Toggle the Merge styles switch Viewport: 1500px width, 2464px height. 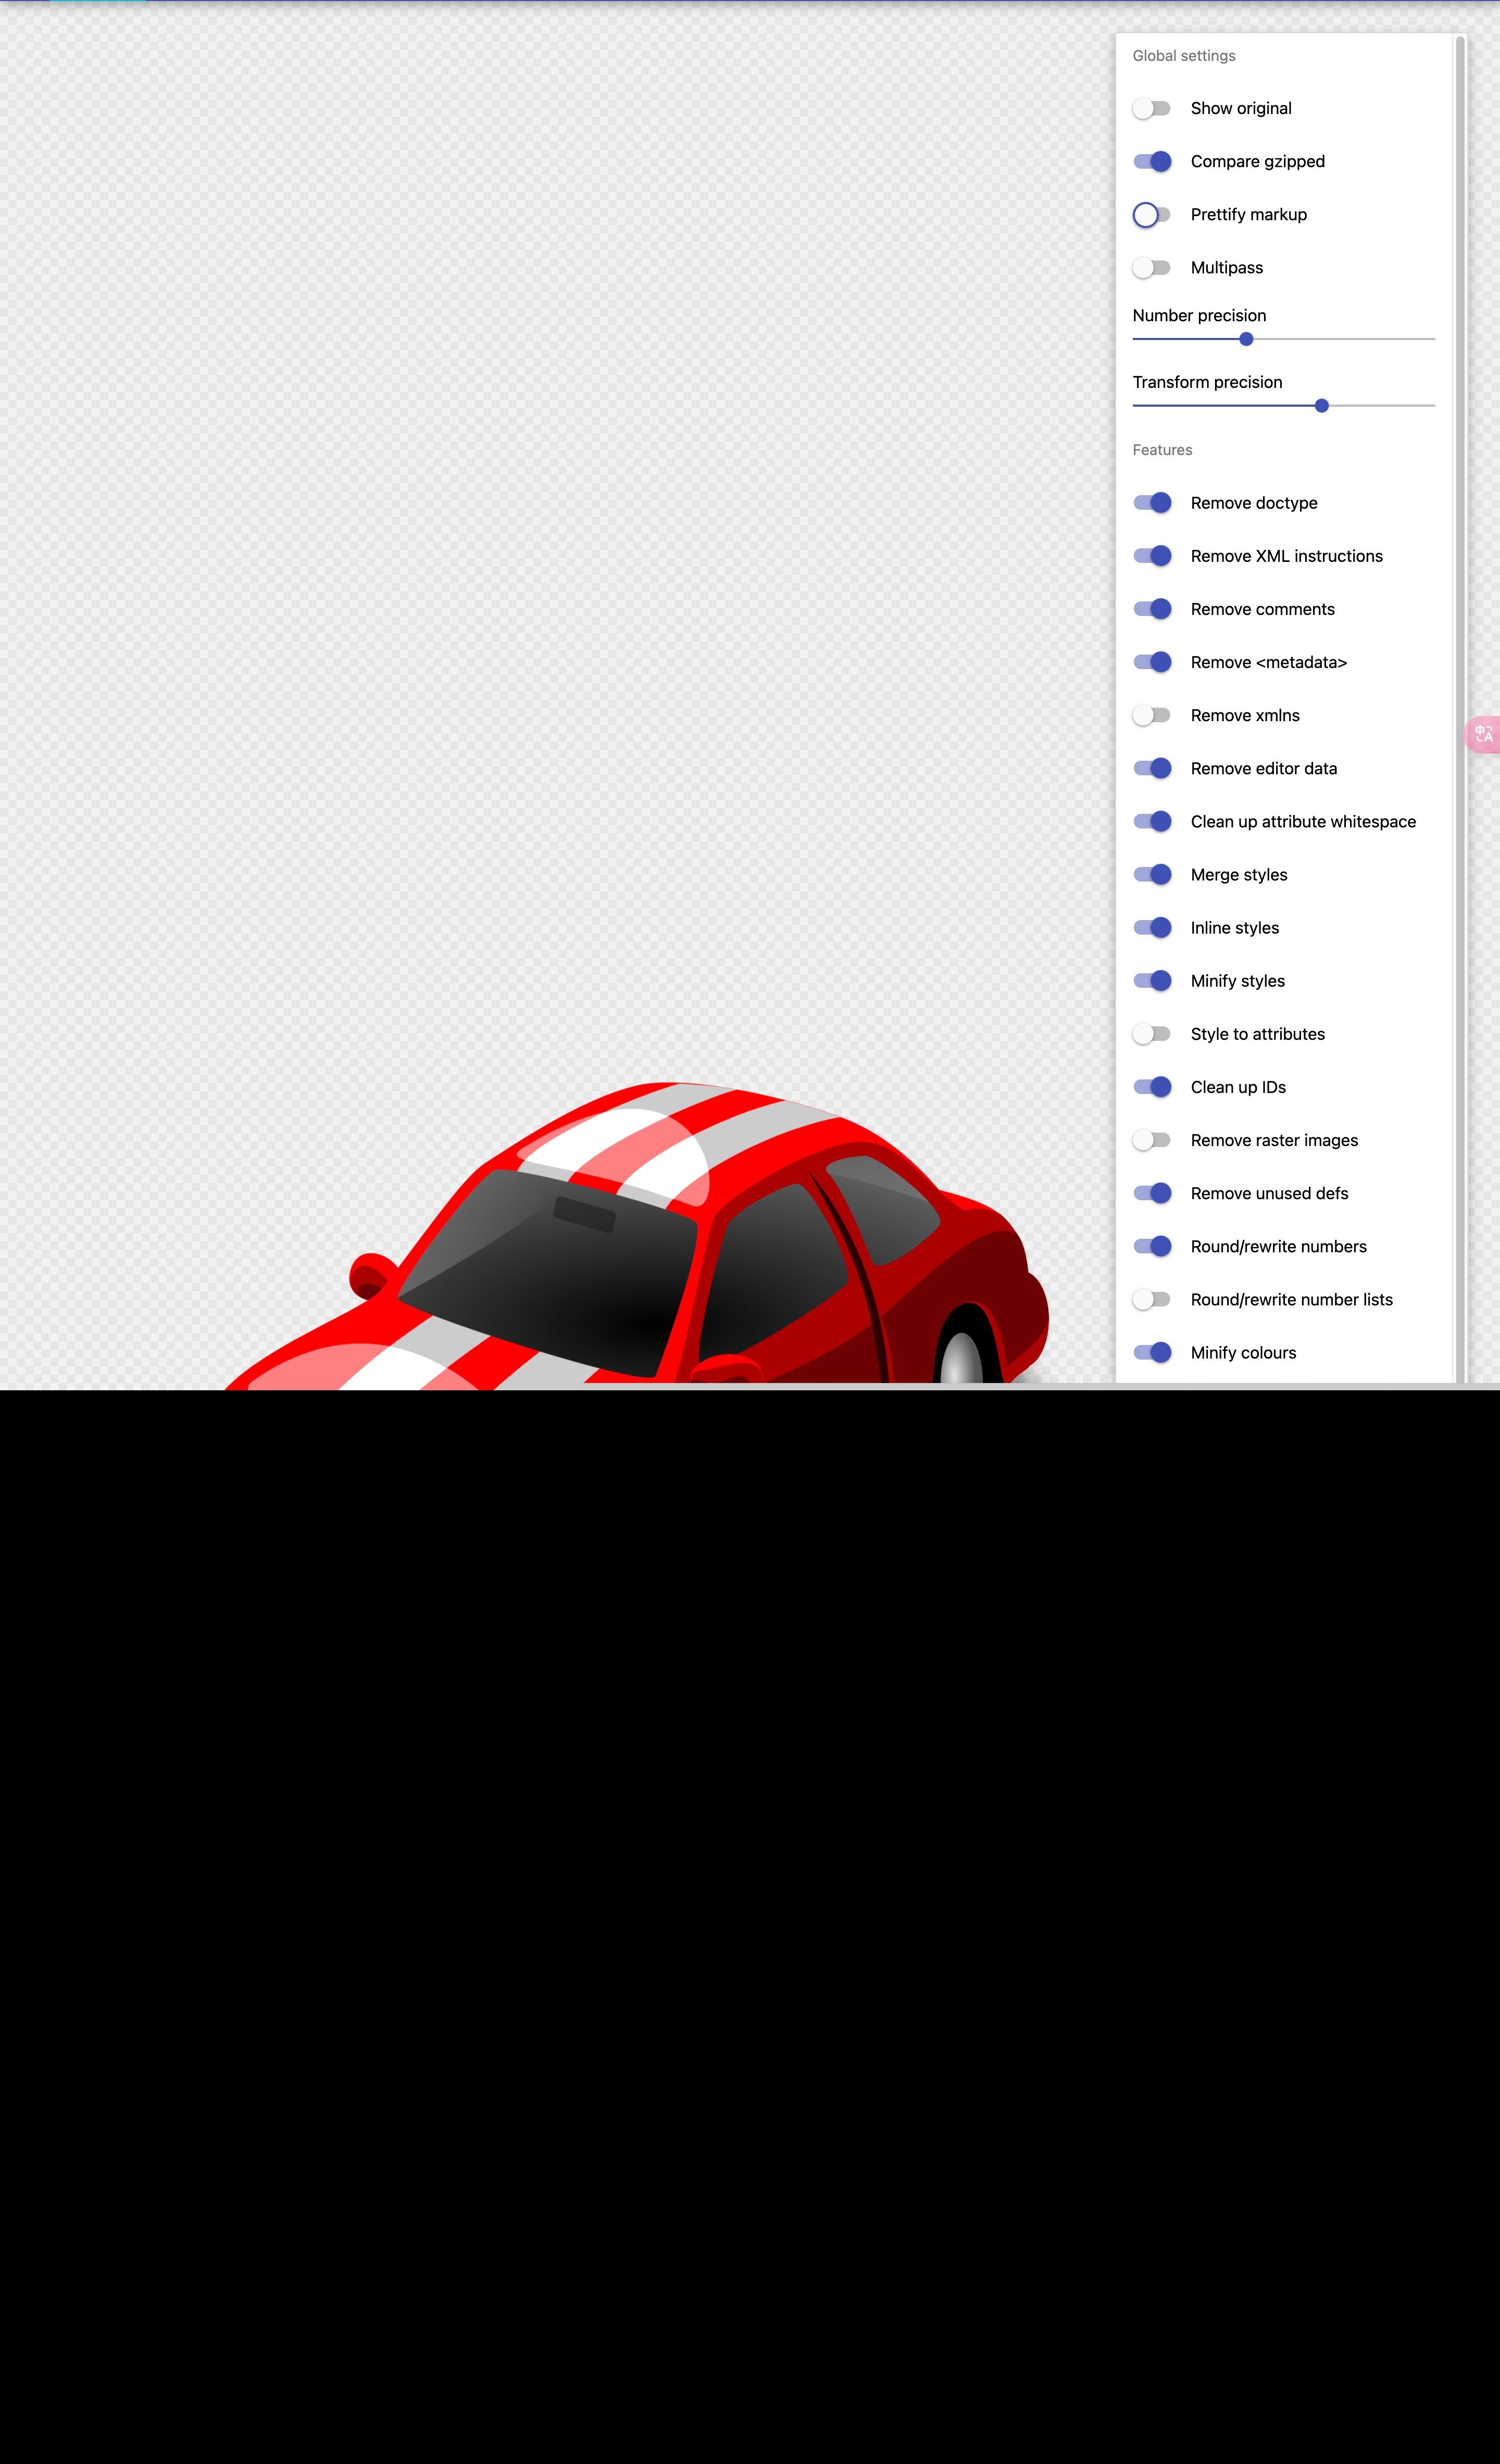pos(1151,875)
